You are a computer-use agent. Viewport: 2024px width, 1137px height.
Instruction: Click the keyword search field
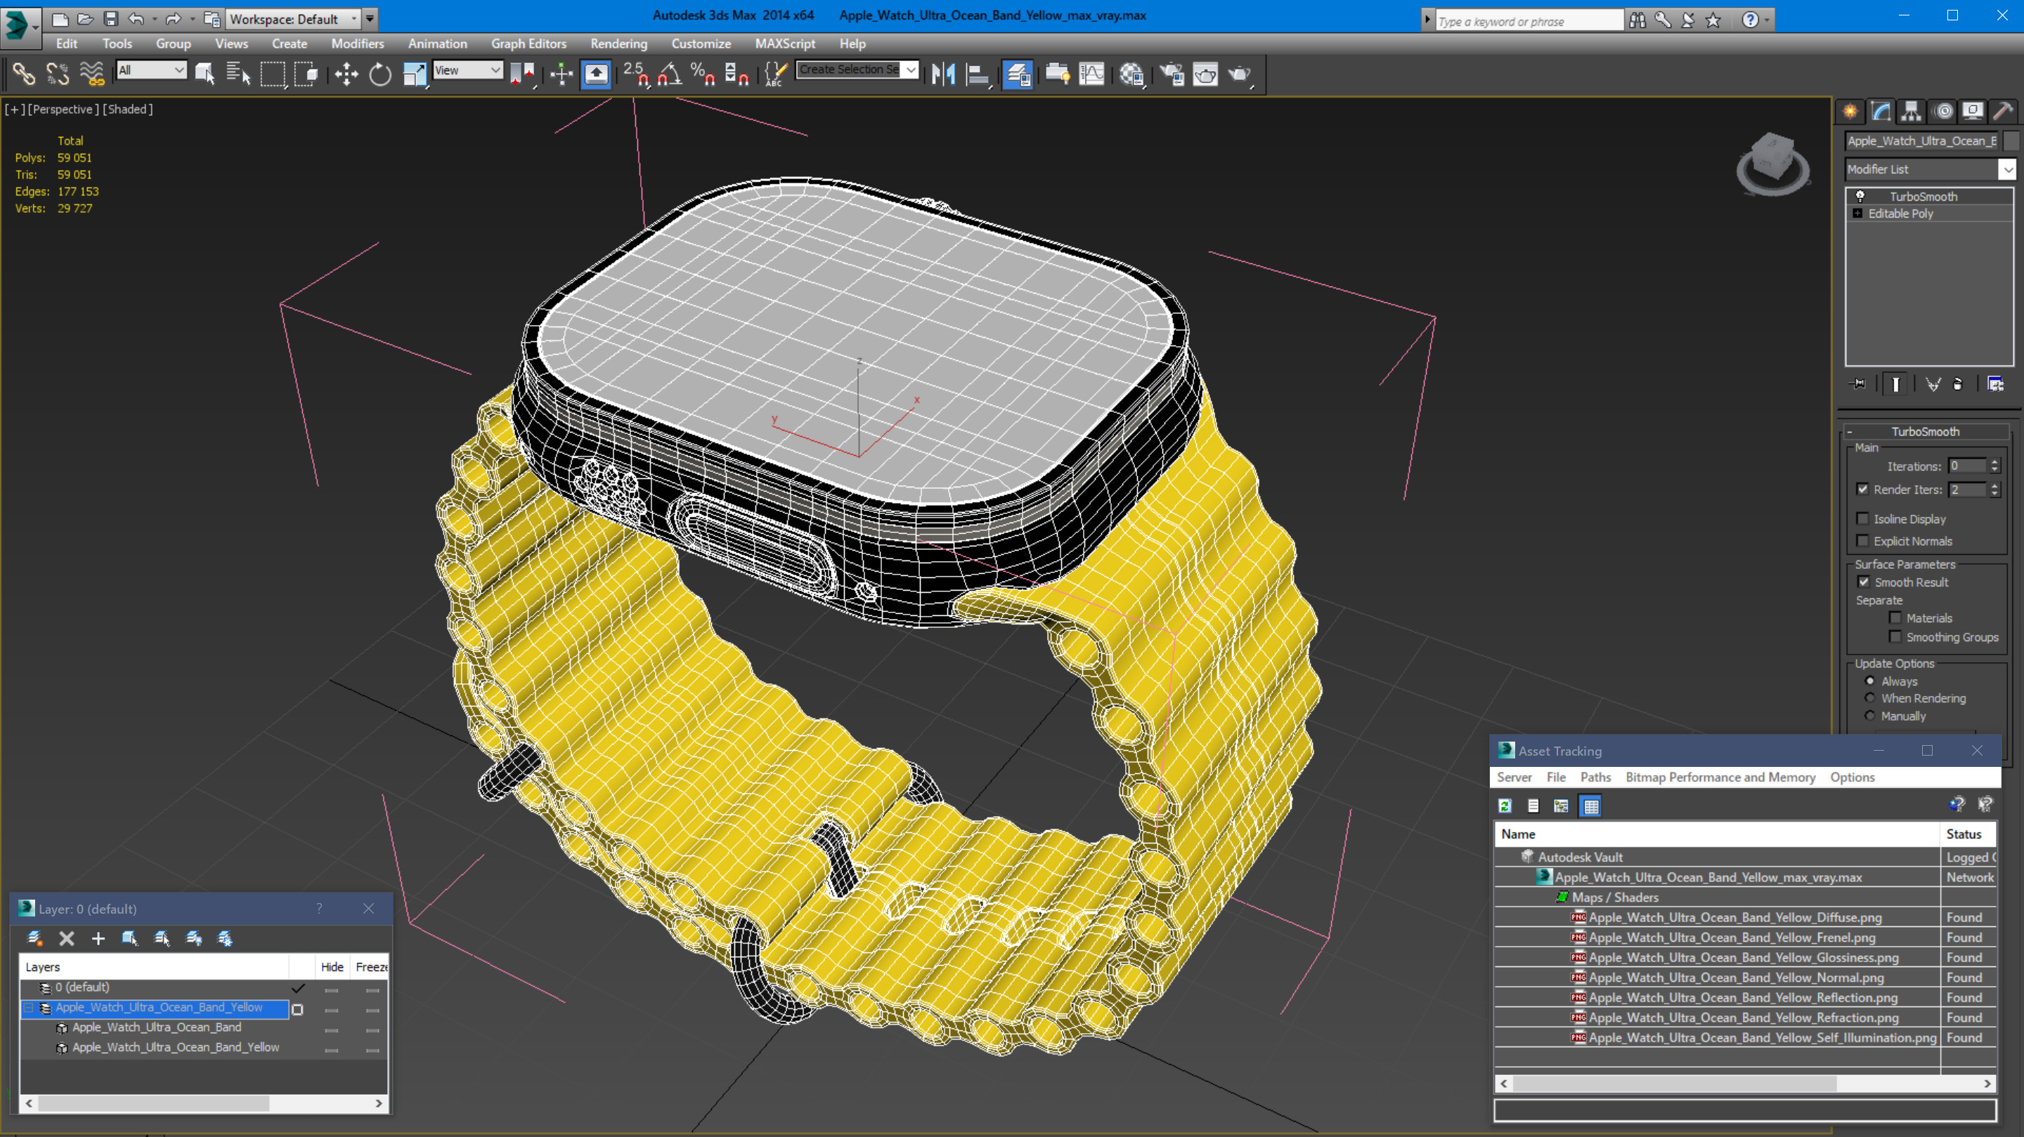pos(1529,21)
